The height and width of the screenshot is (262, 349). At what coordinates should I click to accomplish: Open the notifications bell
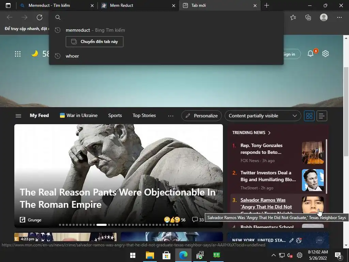point(310,54)
